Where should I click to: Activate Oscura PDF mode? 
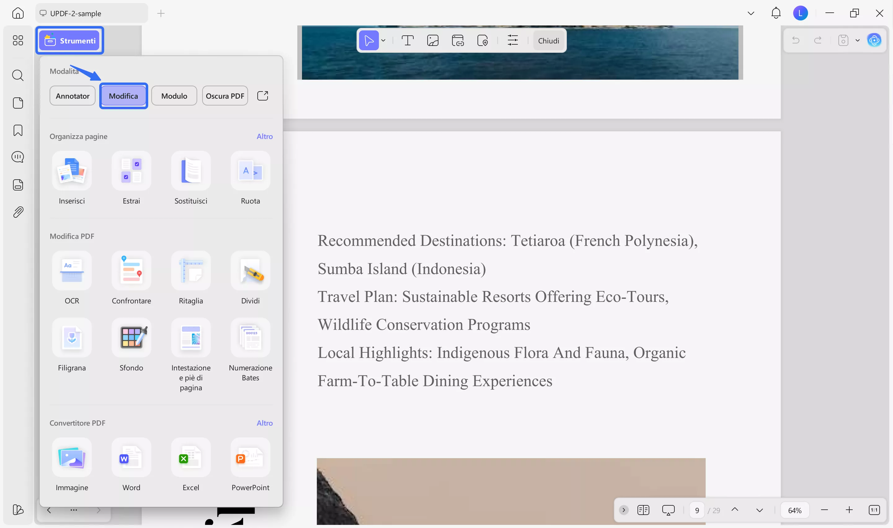click(x=225, y=96)
